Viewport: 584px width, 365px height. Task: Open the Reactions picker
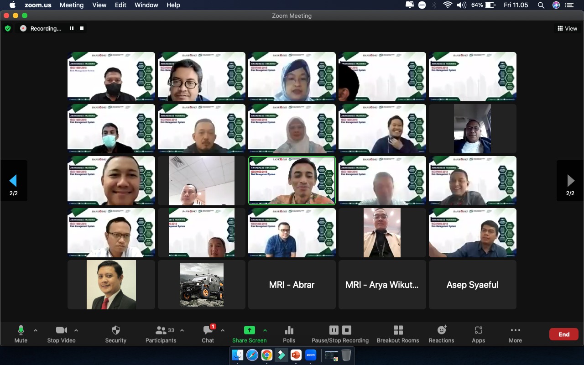tap(441, 334)
